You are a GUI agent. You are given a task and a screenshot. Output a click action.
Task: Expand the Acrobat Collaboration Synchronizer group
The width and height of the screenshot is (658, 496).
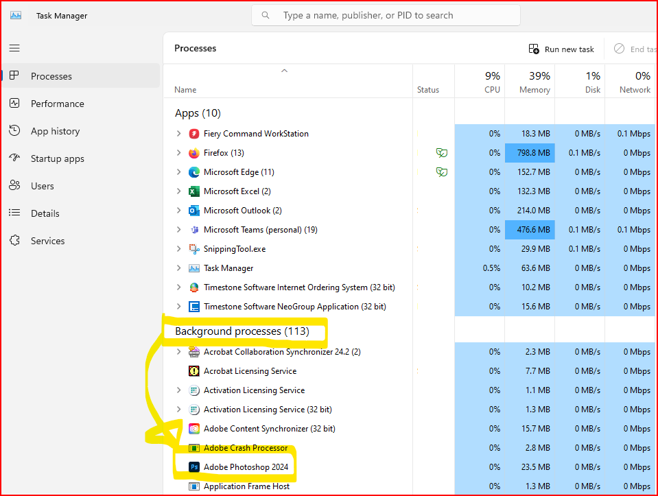click(179, 352)
